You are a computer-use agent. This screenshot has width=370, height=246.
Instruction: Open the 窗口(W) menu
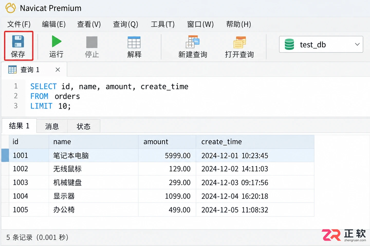200,24
